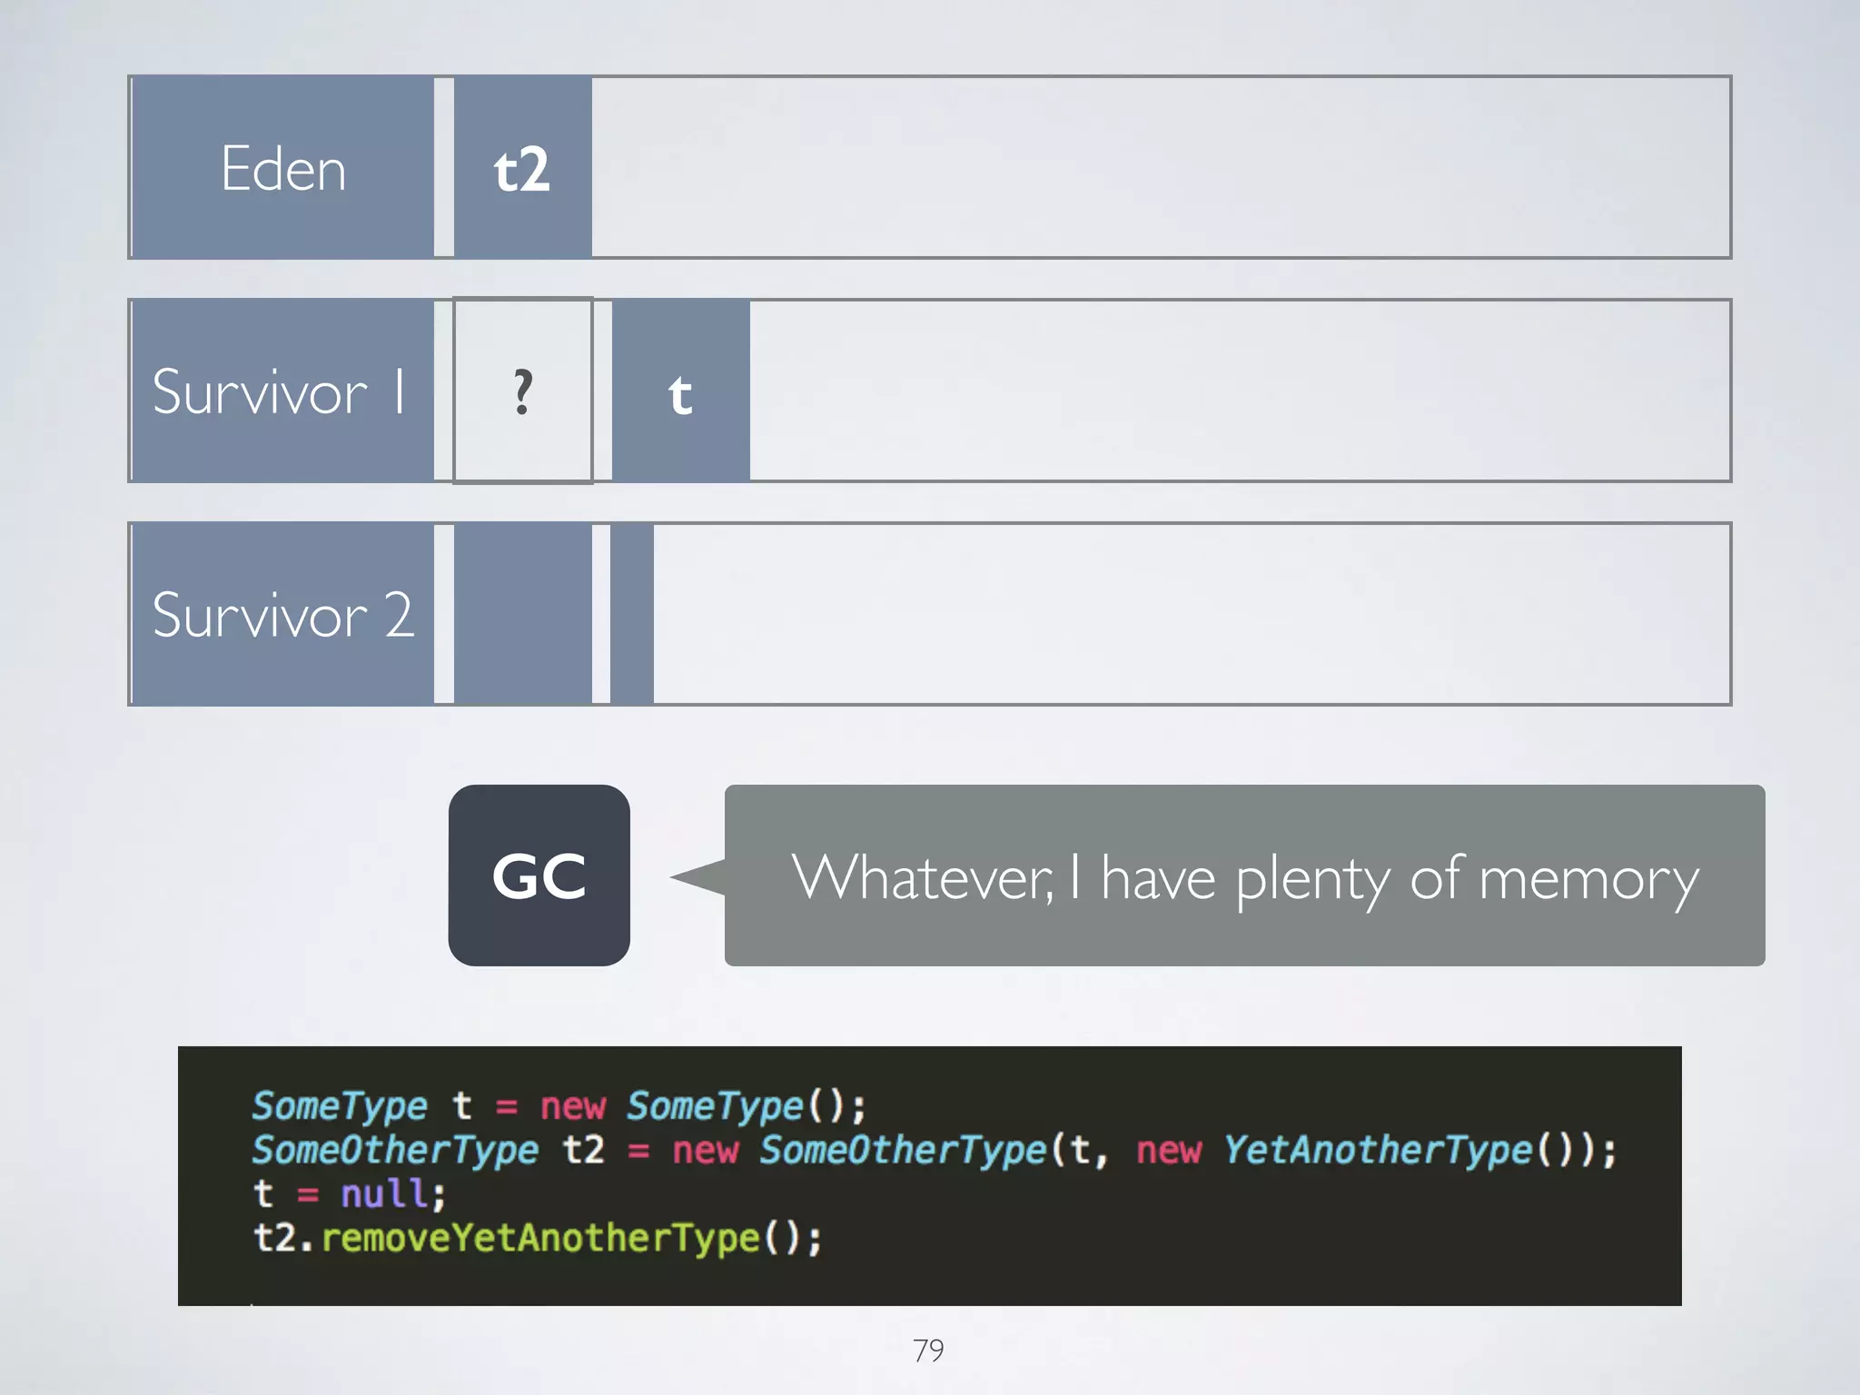1860x1395 pixels.
Task: Click the 'null' keyword in code
Action: coord(384,1193)
